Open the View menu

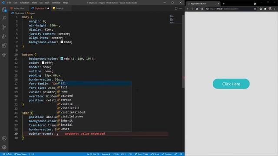[x=34, y=3]
